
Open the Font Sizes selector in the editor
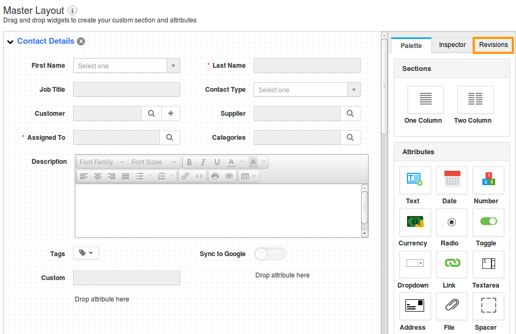coord(153,162)
